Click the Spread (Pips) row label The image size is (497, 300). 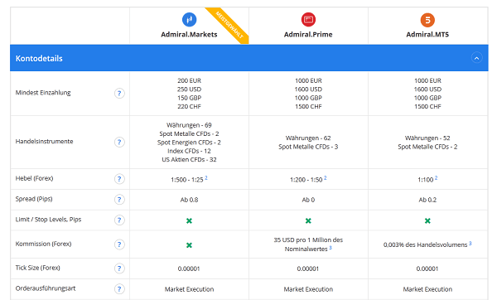tap(34, 199)
